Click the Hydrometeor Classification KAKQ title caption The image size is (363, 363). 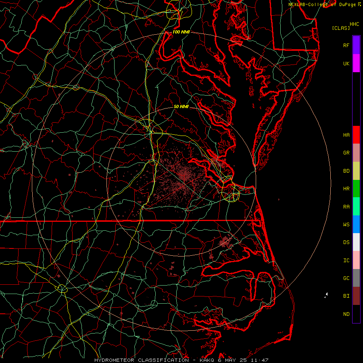pyautogui.click(x=181, y=360)
